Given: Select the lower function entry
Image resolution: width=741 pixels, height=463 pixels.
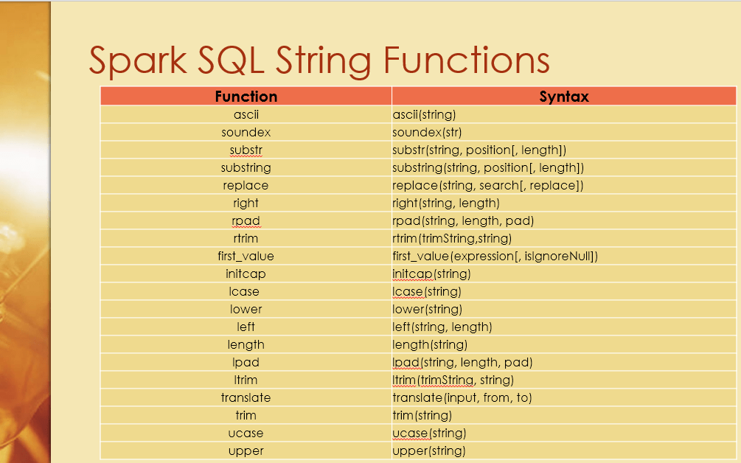Looking at the screenshot, I should [246, 309].
